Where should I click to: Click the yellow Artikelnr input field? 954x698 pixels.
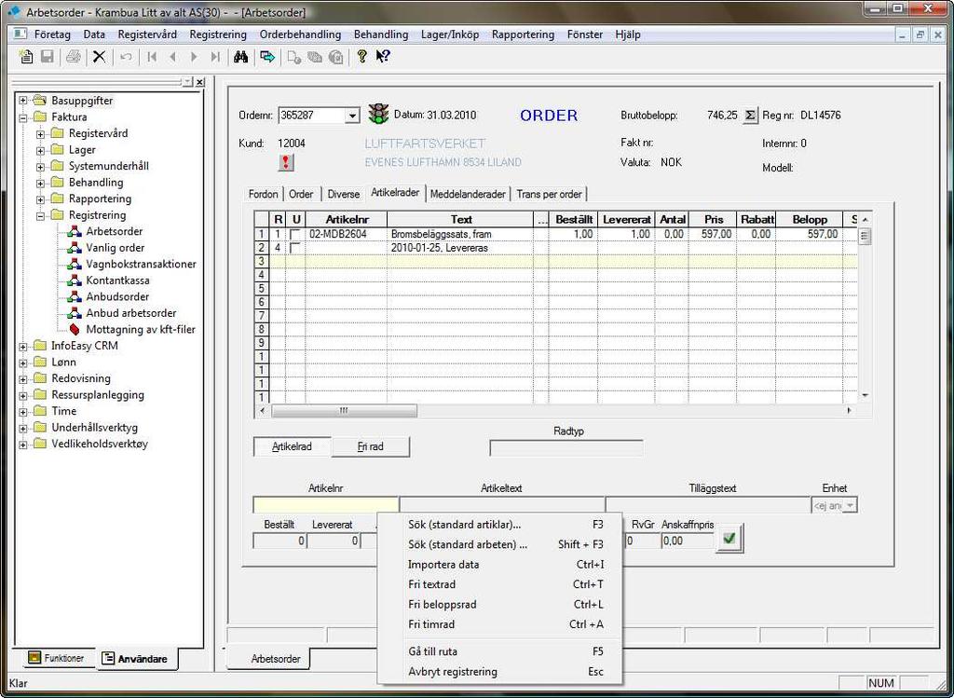325,505
